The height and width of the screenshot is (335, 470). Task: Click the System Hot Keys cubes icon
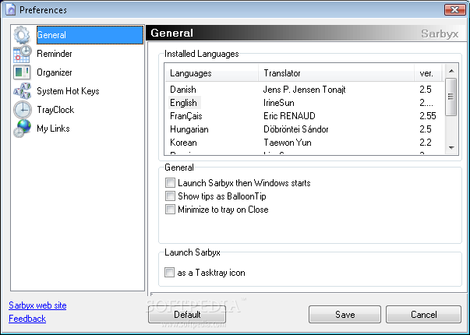point(22,91)
